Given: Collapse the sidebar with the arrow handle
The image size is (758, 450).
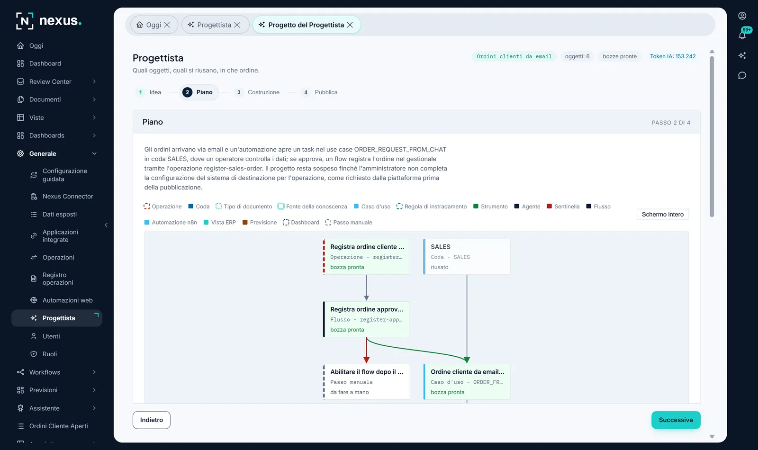Looking at the screenshot, I should pos(106,225).
